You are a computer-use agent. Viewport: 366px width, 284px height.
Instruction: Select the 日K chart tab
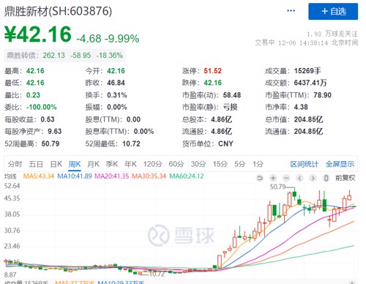(56, 164)
